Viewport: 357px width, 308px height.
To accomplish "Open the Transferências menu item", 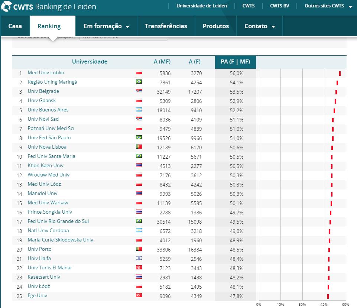I will tap(166, 26).
